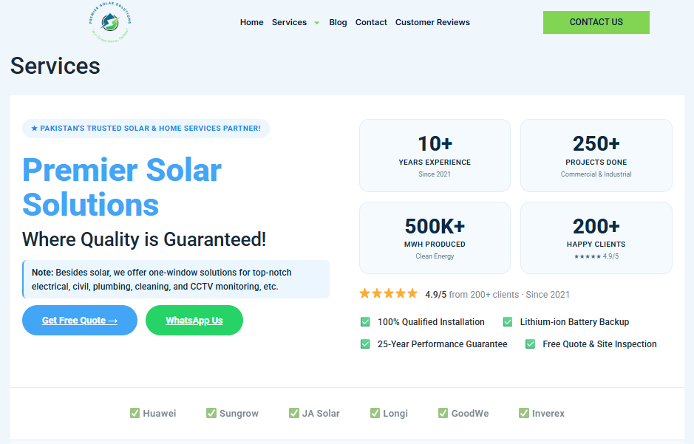The image size is (694, 444).
Task: Open the Home page
Action: coord(251,22)
